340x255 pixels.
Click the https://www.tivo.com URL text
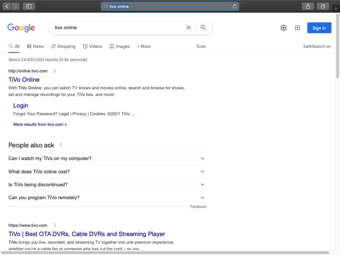tap(28, 225)
